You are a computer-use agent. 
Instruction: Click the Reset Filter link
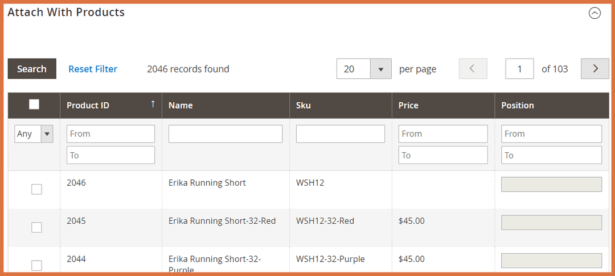pyautogui.click(x=93, y=69)
